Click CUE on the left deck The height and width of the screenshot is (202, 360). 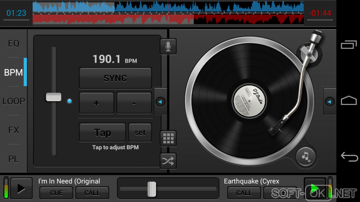56,193
